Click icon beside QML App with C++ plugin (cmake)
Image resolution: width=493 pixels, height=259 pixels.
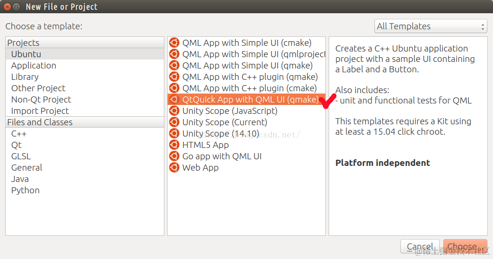tap(174, 88)
